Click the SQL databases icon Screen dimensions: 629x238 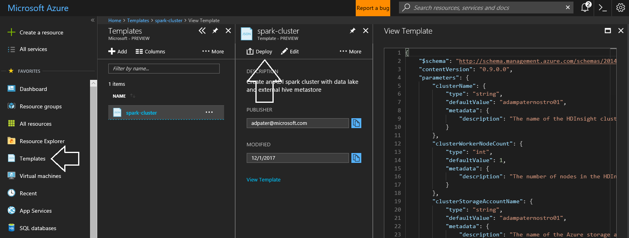click(12, 228)
